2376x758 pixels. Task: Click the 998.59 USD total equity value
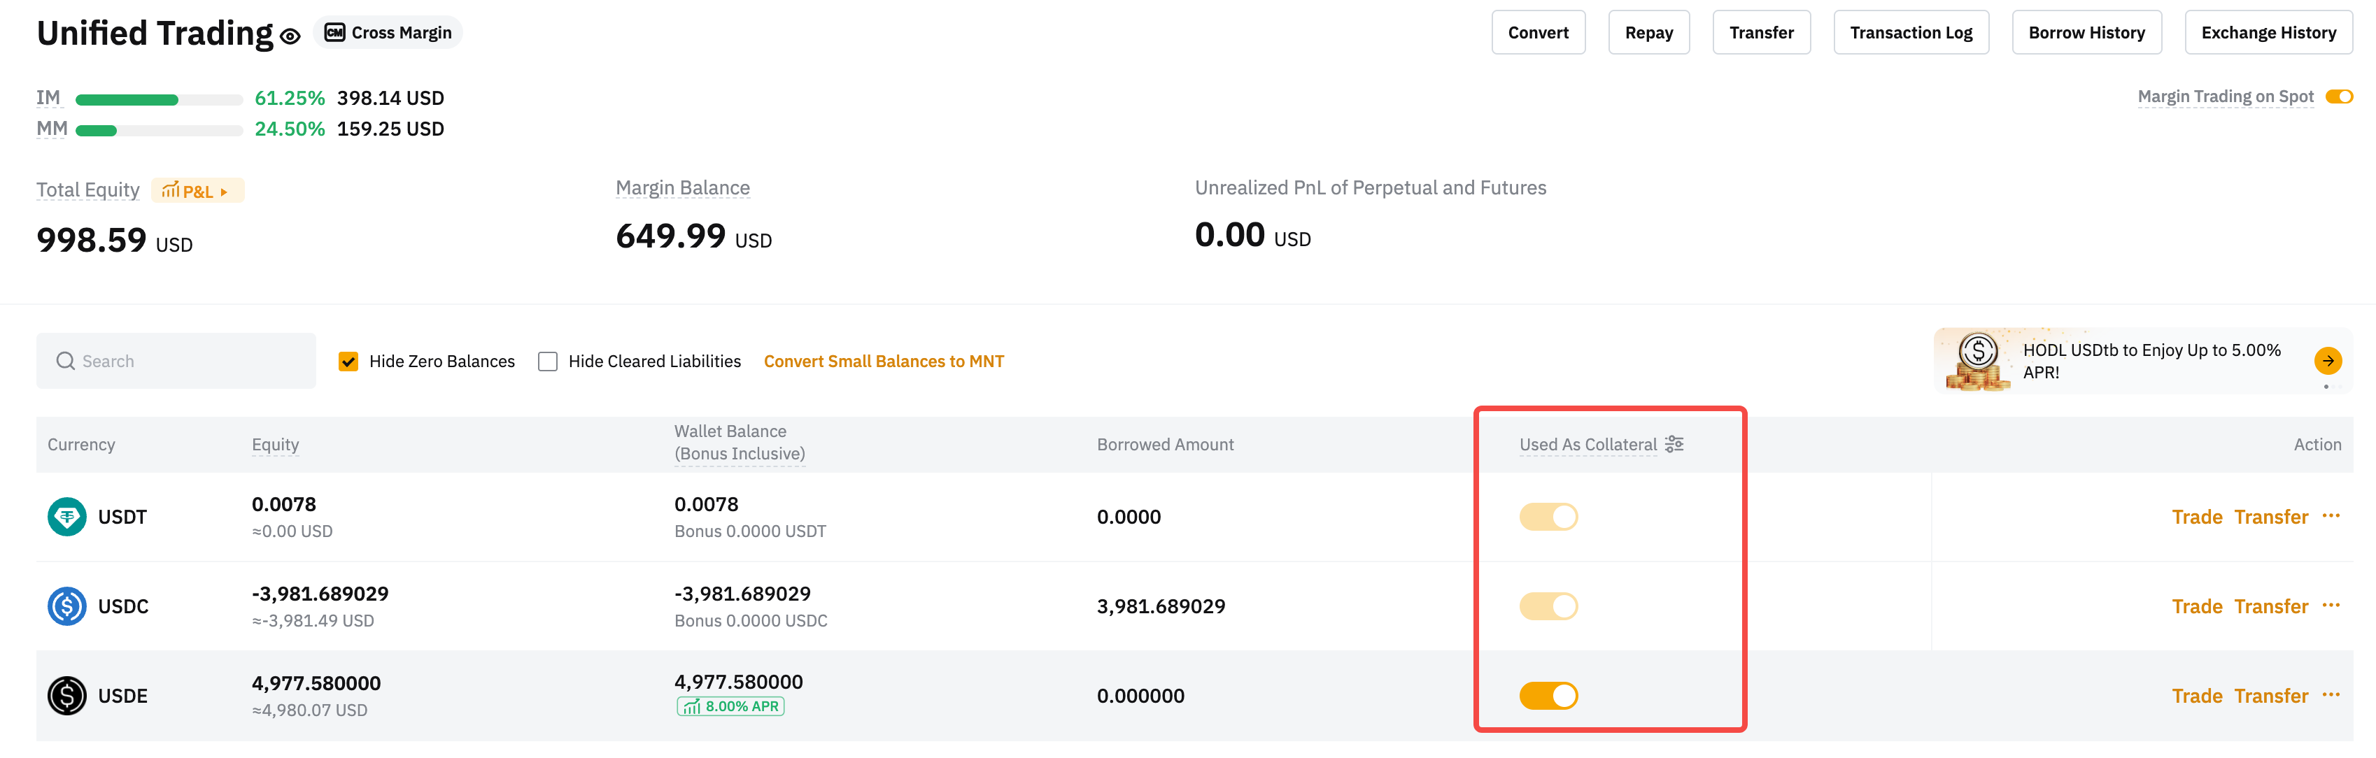pyautogui.click(x=114, y=241)
